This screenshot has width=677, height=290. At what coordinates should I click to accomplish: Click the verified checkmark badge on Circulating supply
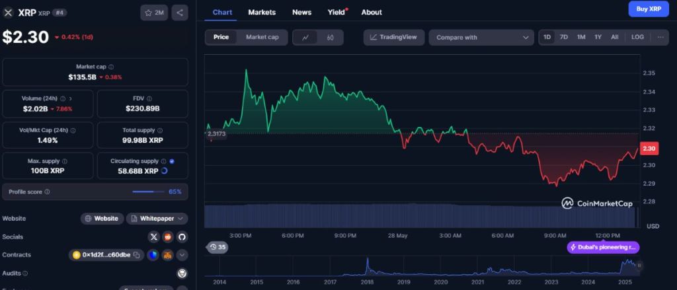point(172,161)
